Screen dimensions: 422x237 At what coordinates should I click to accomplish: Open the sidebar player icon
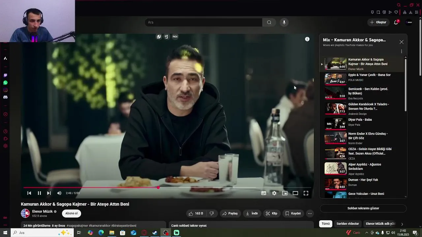(5, 114)
